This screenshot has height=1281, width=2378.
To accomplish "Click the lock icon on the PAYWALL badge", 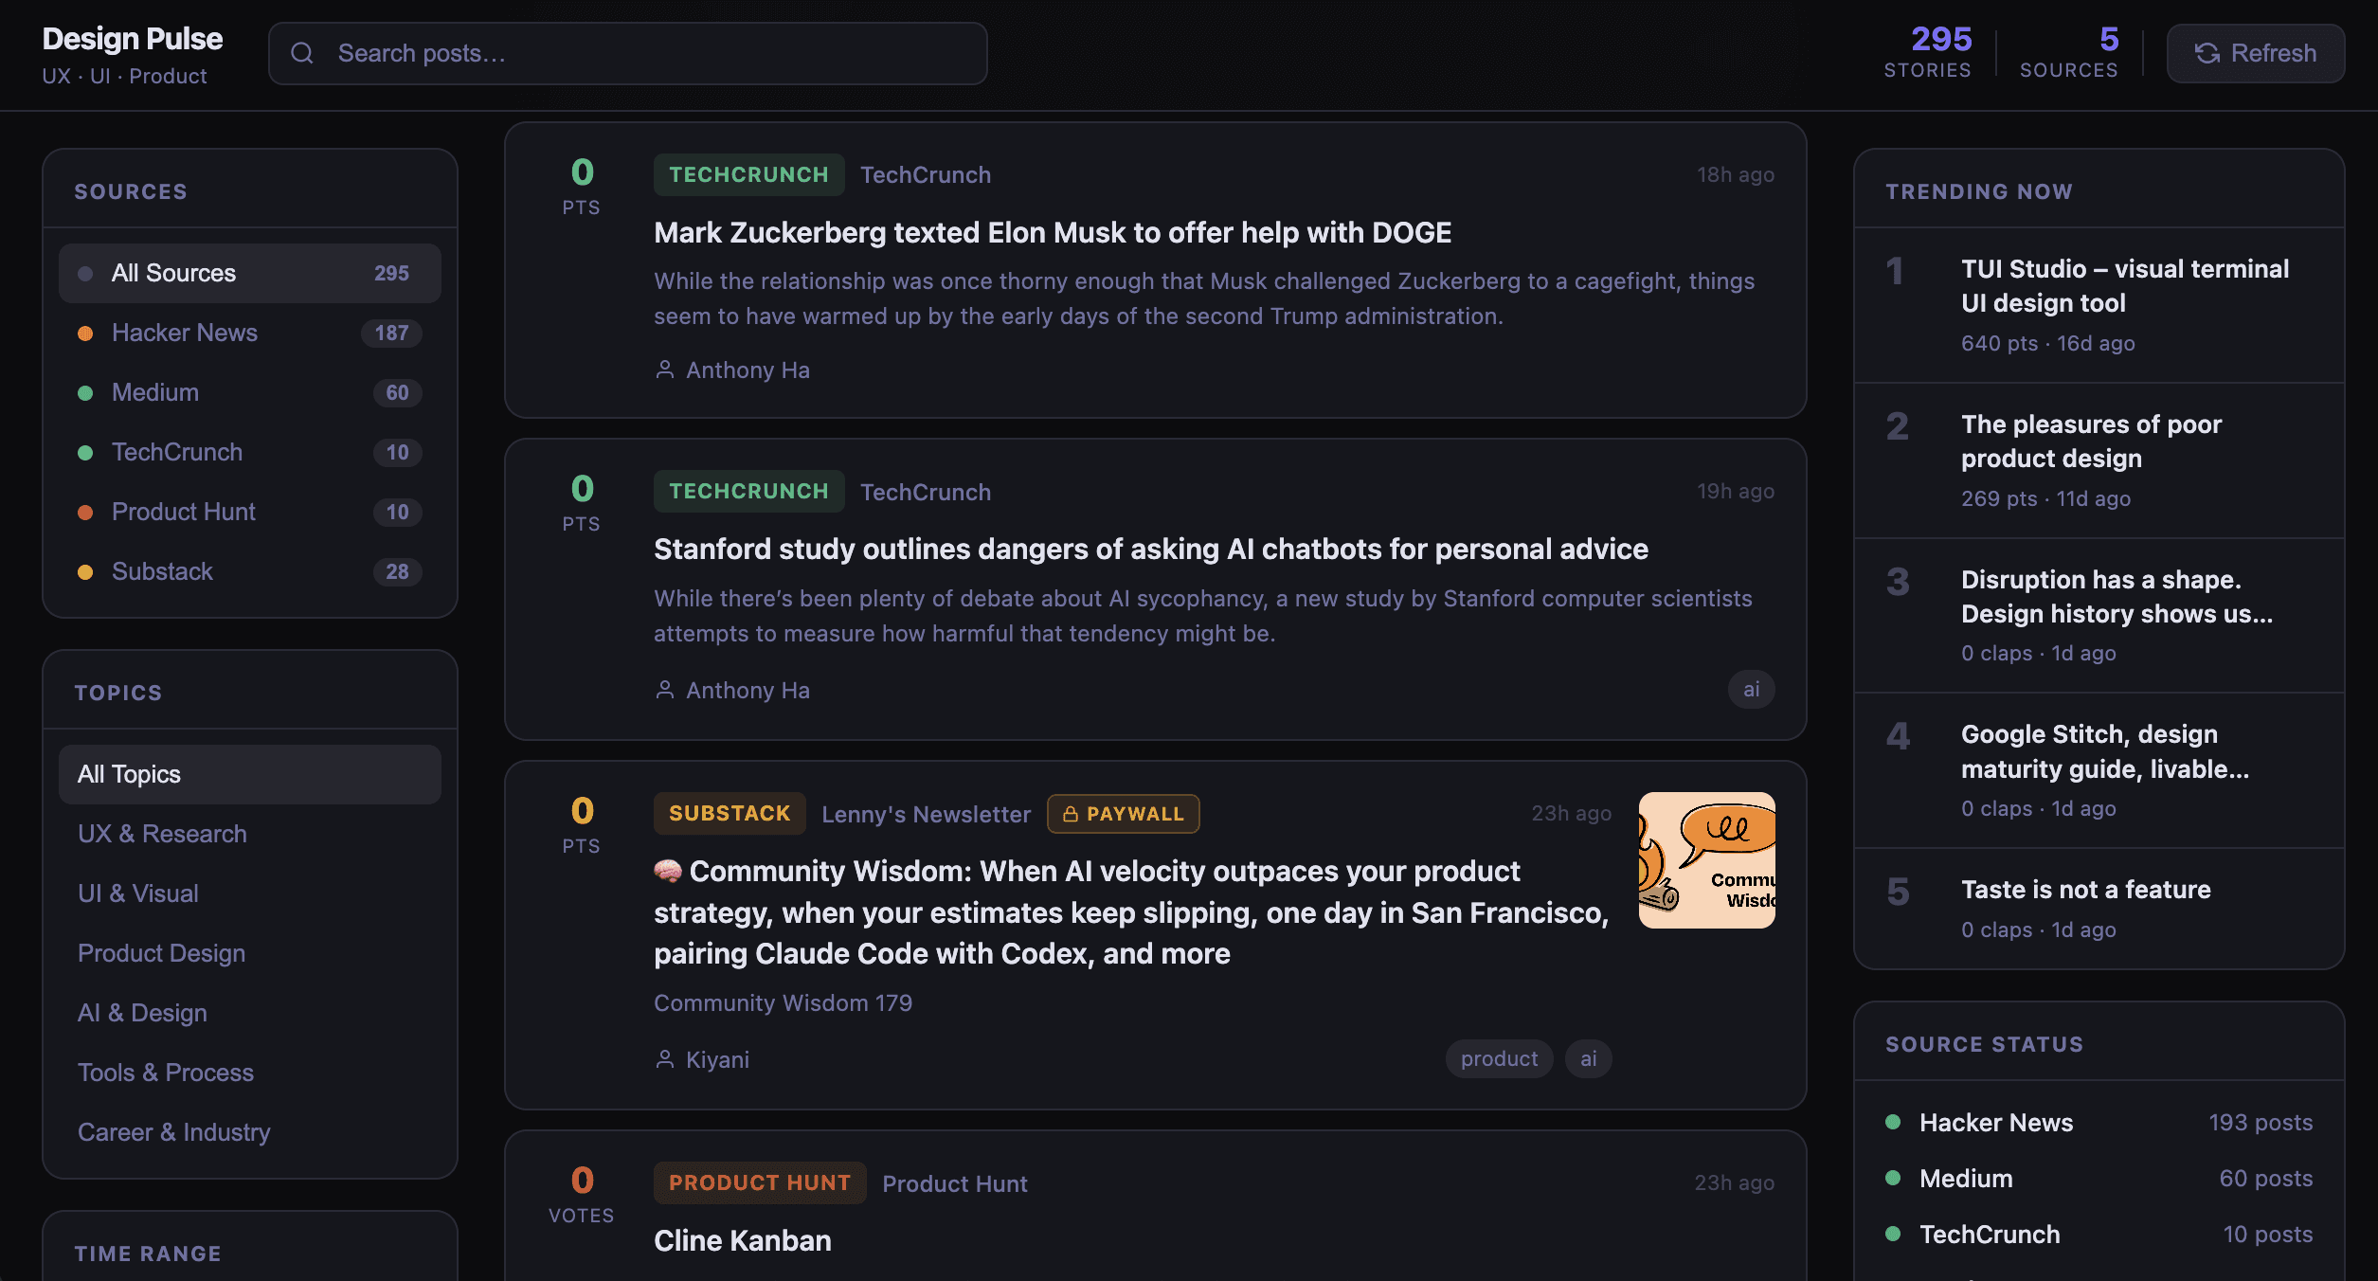I will [1071, 813].
